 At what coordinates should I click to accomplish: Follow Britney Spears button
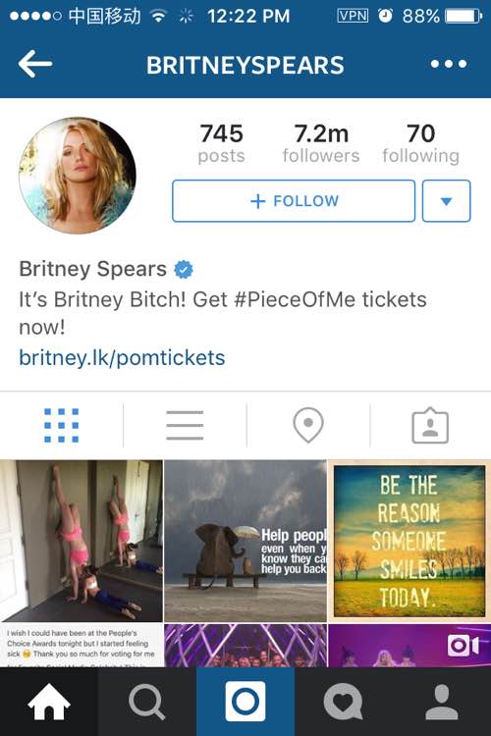[294, 201]
